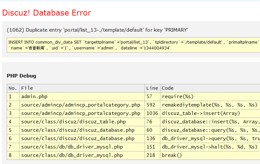
Task: Click row number 4 in No. column
Action: click(13, 122)
